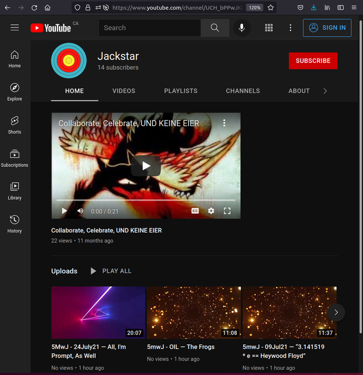Click the YouTube logo
This screenshot has width=363, height=375.
(51, 28)
